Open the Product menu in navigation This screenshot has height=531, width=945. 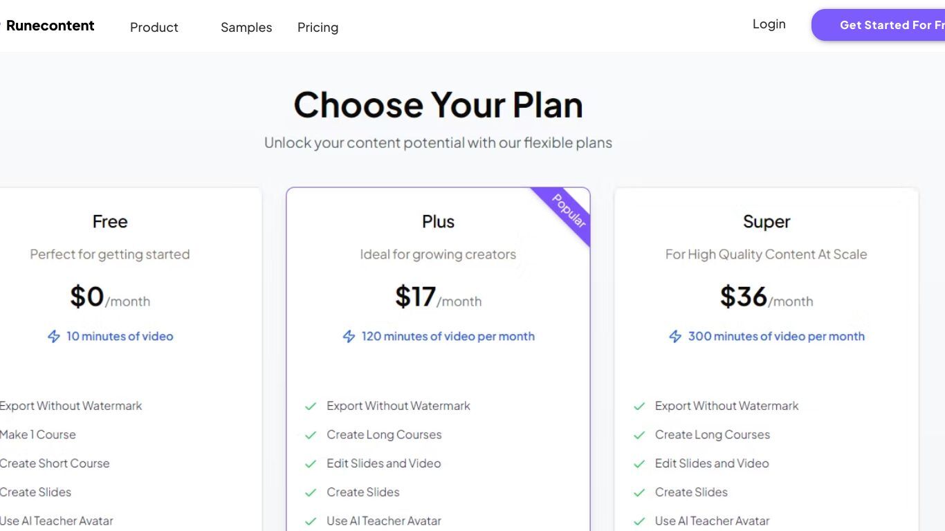[x=154, y=28]
